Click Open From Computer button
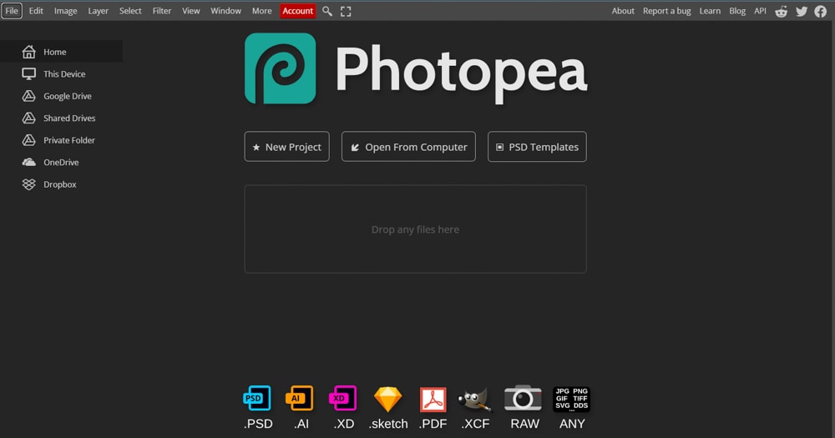This screenshot has height=438, width=835. pyautogui.click(x=408, y=146)
